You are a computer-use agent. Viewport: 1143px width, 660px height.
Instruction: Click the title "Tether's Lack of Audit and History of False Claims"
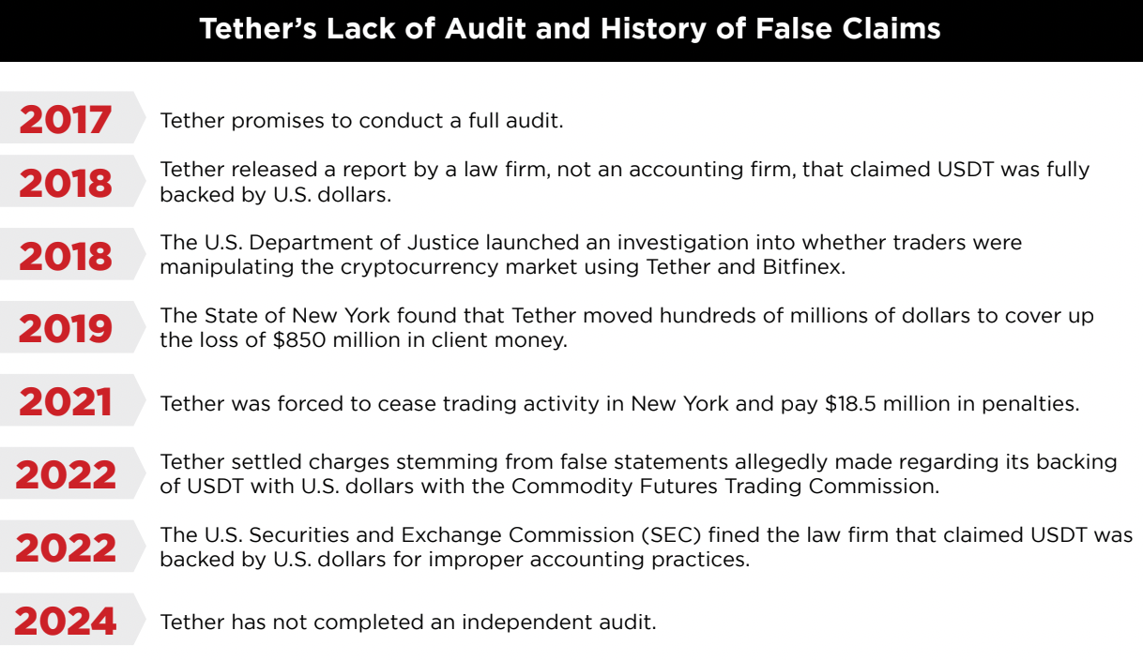(571, 29)
